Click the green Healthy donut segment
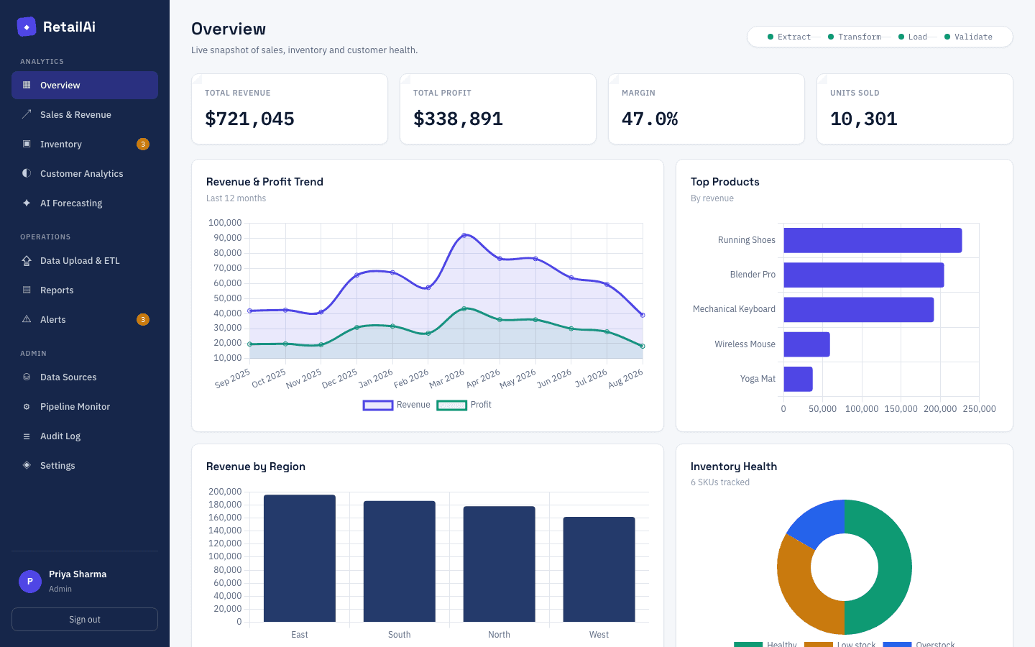The width and height of the screenshot is (1035, 647). (895, 567)
